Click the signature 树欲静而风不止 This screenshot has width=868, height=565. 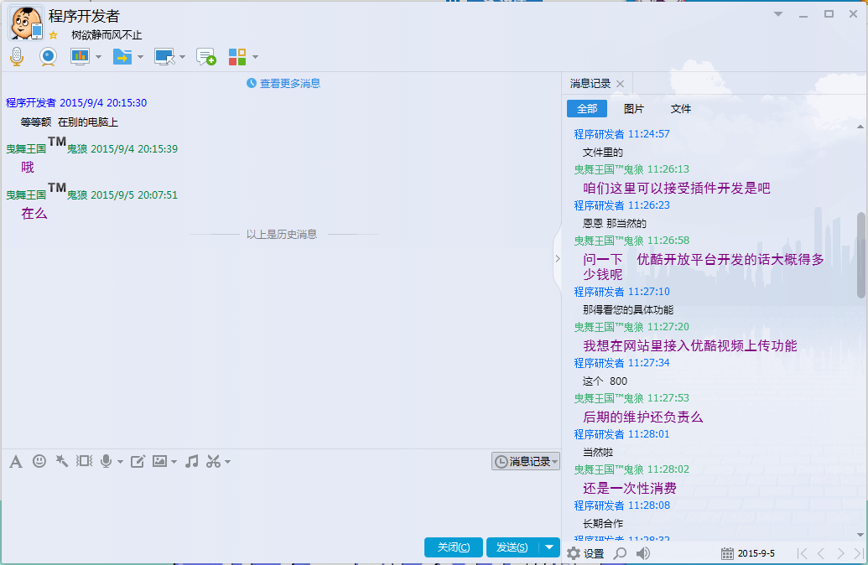107,35
